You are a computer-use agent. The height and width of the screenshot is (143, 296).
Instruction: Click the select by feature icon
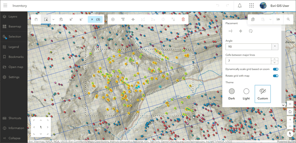[61, 19]
